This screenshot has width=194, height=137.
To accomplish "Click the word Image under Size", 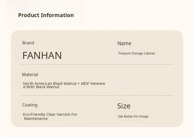I will [x=144, y=117].
